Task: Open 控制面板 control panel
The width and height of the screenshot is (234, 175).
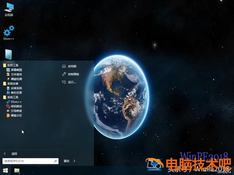Action: point(71,74)
